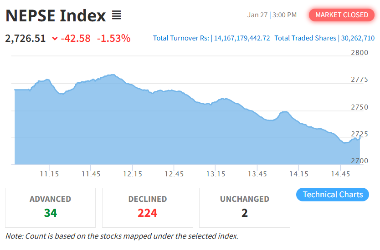Click the Total Turnover Rs value
Viewport: 380px width, 250px height.
click(241, 38)
